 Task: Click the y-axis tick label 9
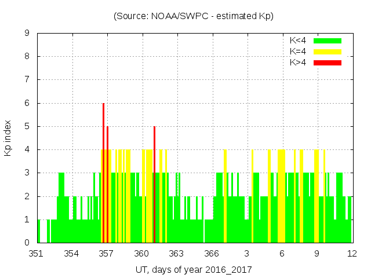27,34
